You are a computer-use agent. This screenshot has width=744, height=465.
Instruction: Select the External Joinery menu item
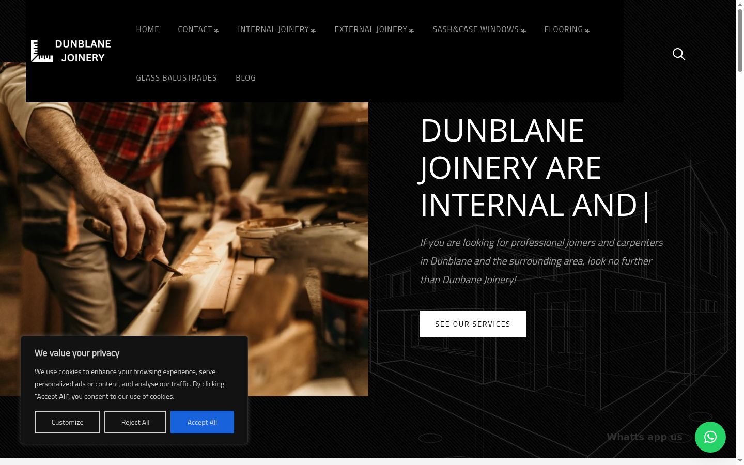coord(371,29)
